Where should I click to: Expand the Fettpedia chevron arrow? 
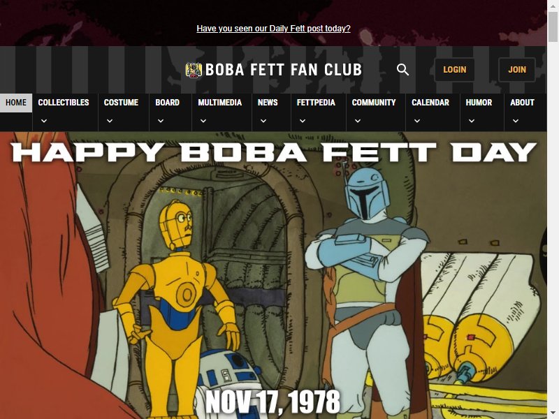(x=303, y=121)
